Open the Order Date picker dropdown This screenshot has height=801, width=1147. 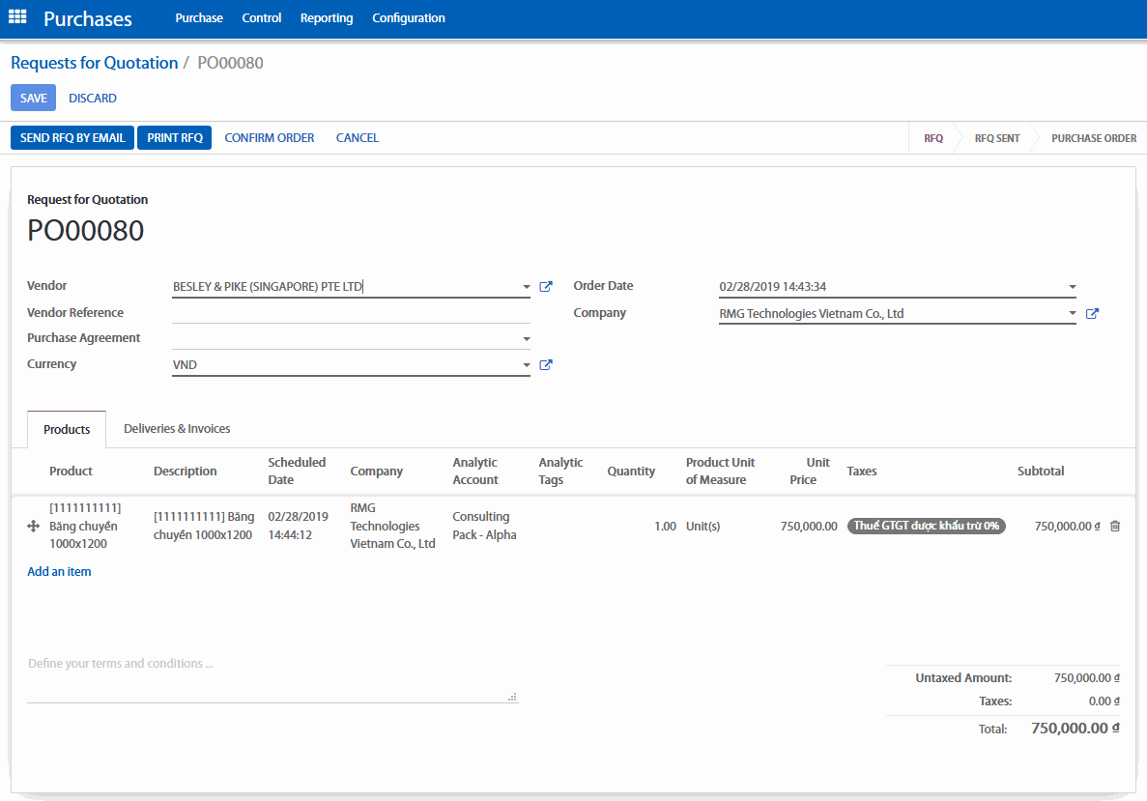click(x=1072, y=287)
